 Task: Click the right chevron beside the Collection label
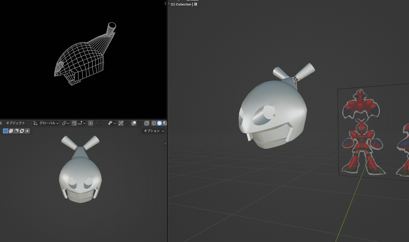pos(169,3)
